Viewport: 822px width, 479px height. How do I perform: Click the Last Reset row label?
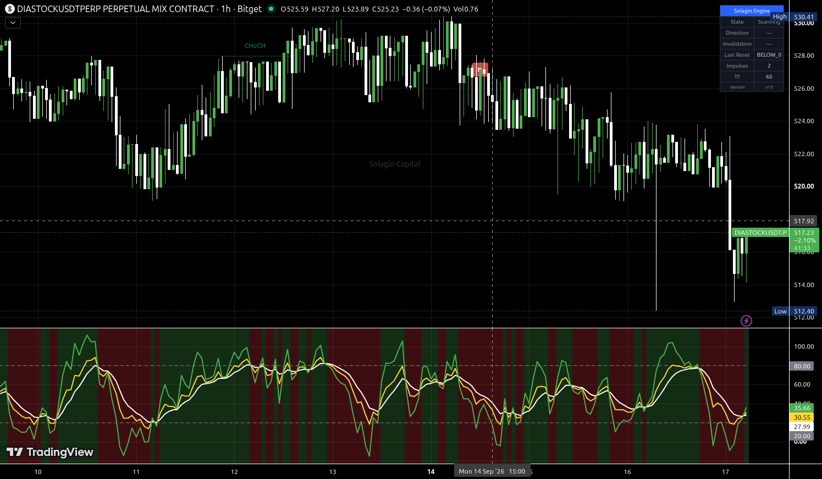coord(737,55)
